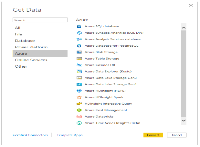The width and height of the screenshot is (200, 147).
Task: Select the Azure Cosmos DB icon
Action: pyautogui.click(x=79, y=65)
